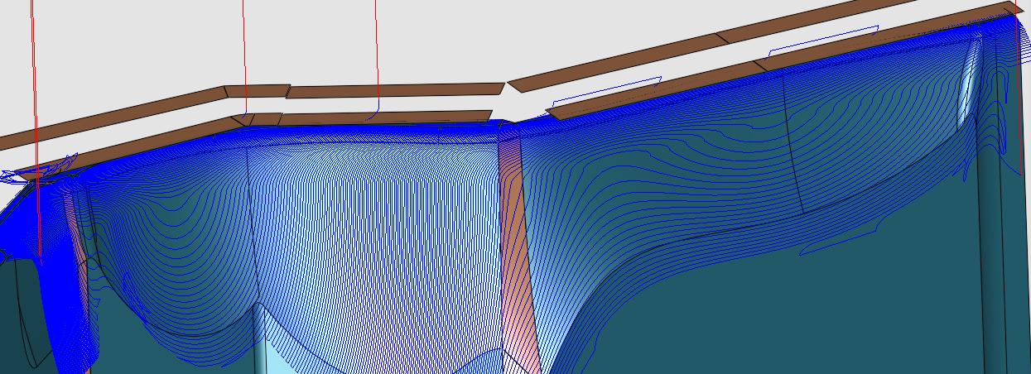The height and width of the screenshot is (374, 1031).
Task: Pick the thick red dashed line over the dense blue toolpaths
Action: 38,213
